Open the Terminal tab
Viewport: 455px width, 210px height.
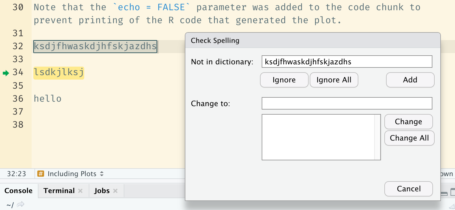[59, 191]
